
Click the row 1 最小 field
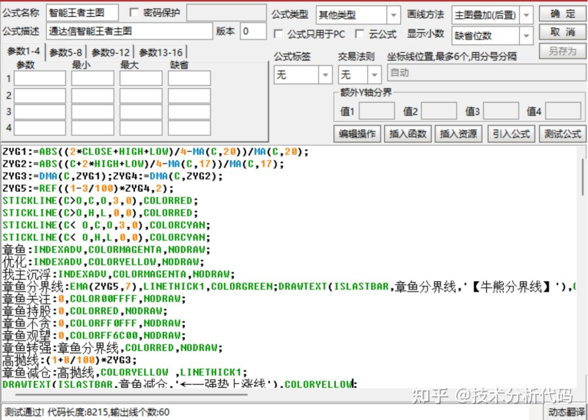pyautogui.click(x=92, y=78)
